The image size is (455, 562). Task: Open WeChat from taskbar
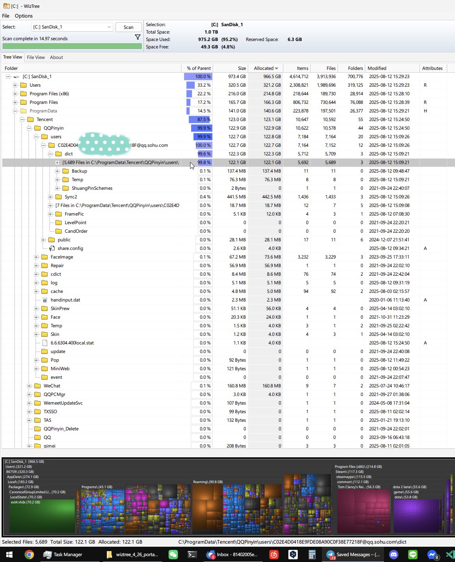173,554
